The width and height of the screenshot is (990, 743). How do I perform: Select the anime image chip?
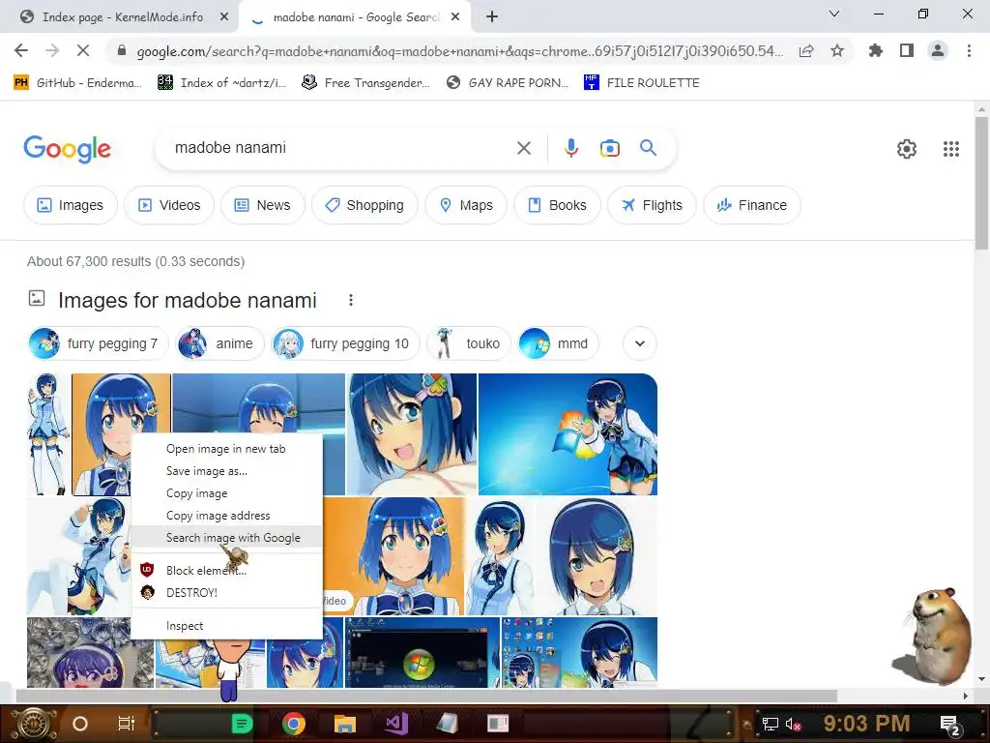point(219,343)
